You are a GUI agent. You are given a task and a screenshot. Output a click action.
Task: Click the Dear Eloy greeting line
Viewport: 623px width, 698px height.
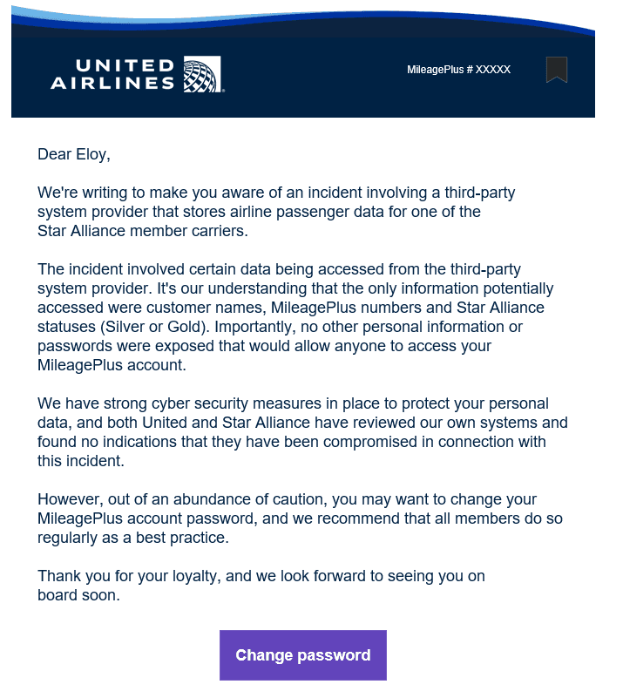pyautogui.click(x=74, y=154)
